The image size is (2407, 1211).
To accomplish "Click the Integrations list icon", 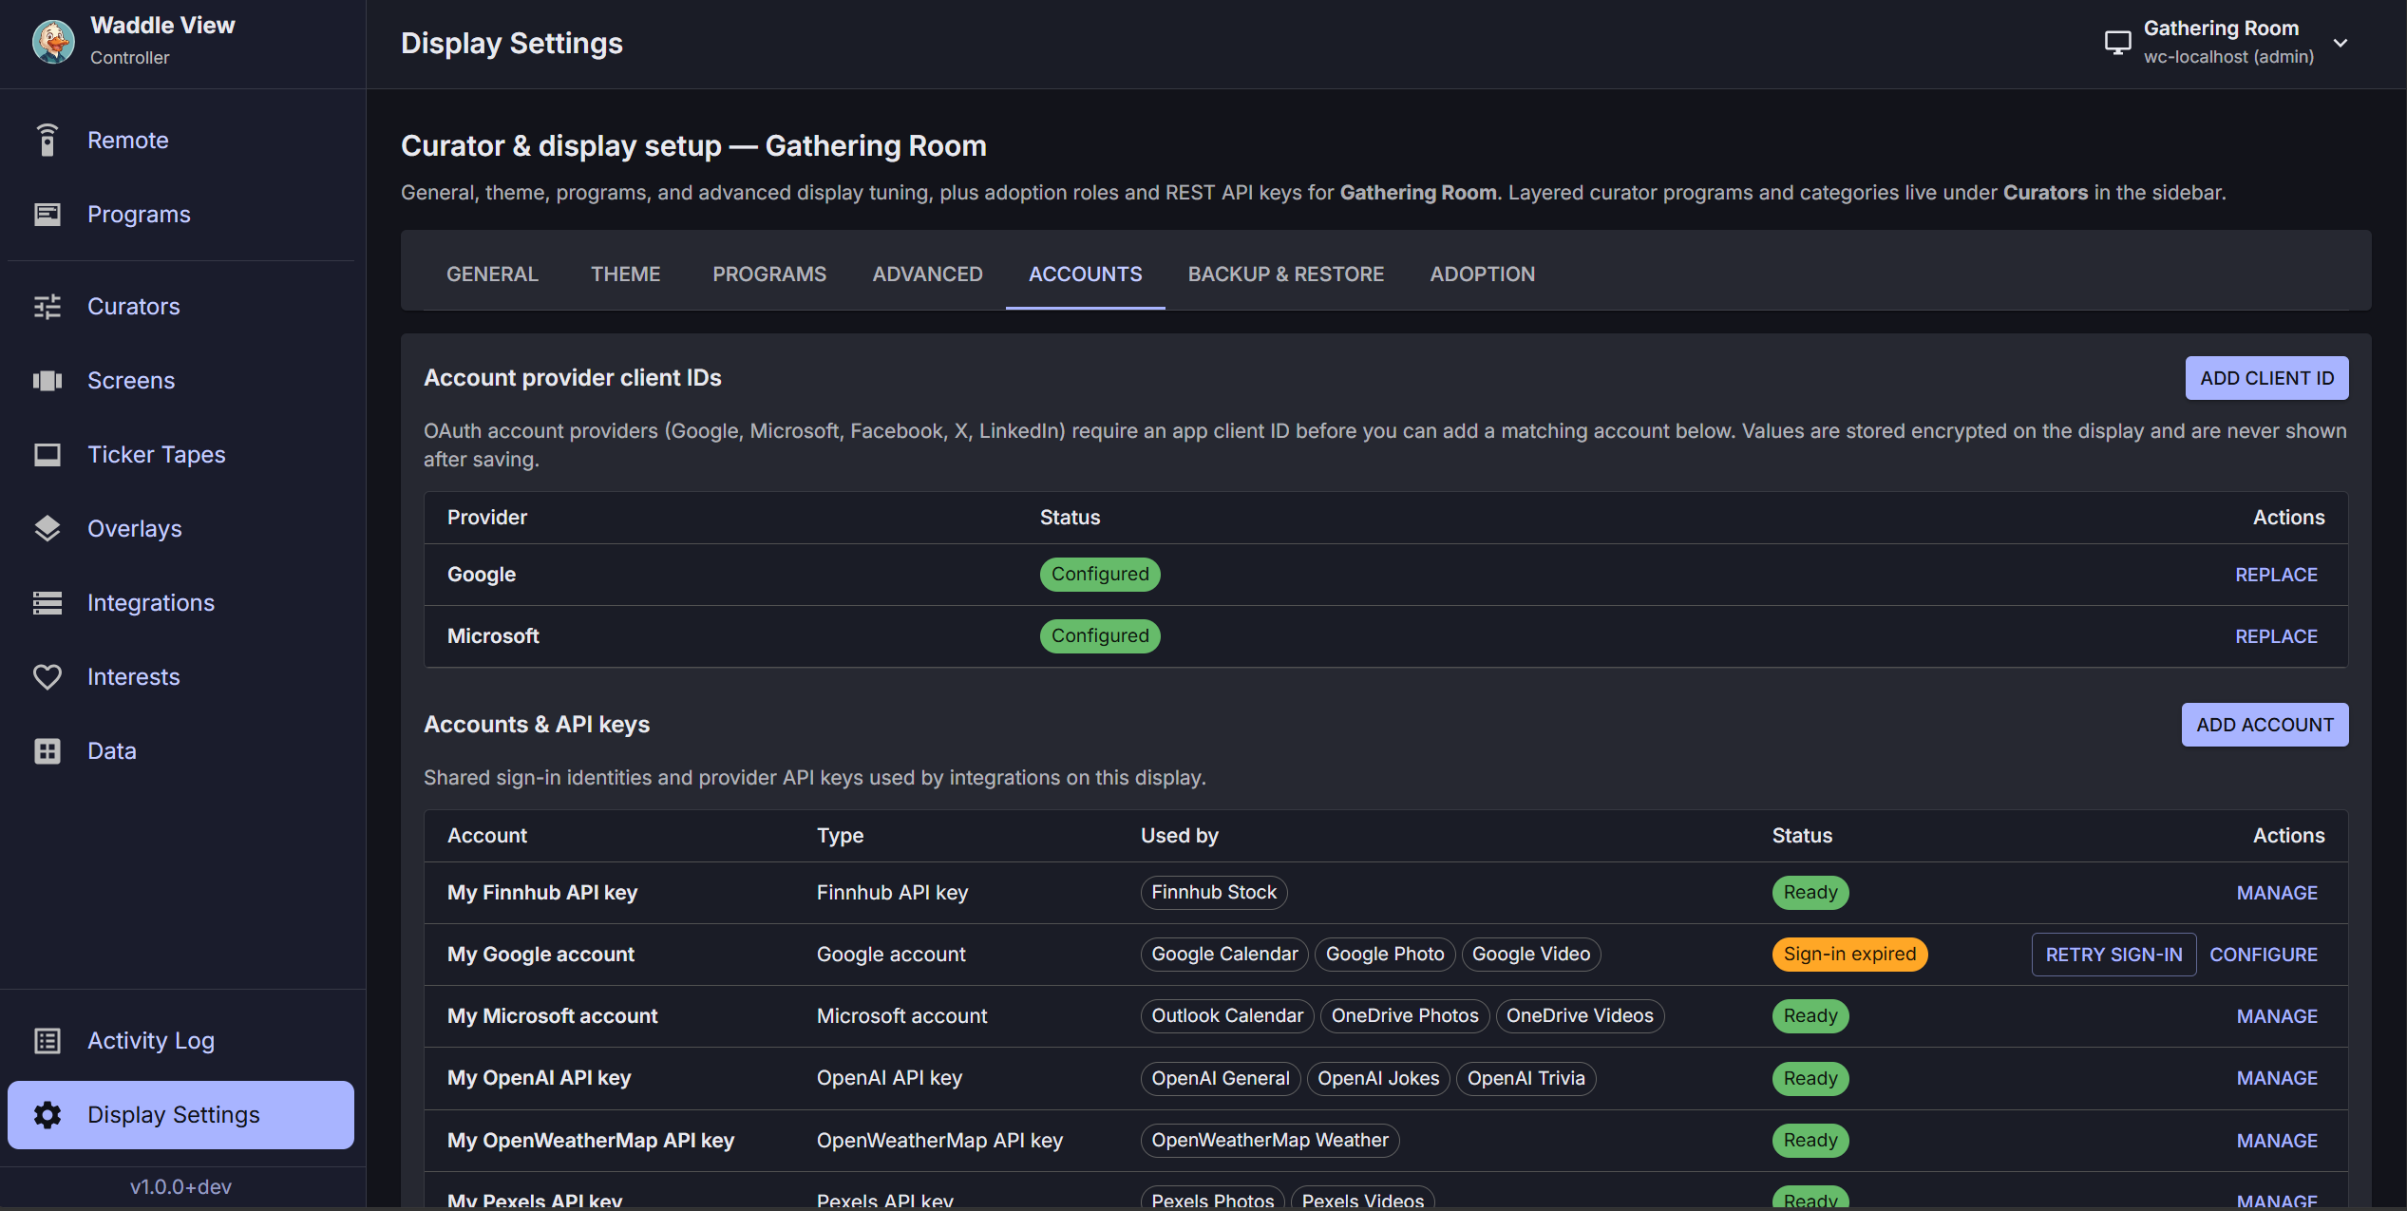I will (x=47, y=602).
